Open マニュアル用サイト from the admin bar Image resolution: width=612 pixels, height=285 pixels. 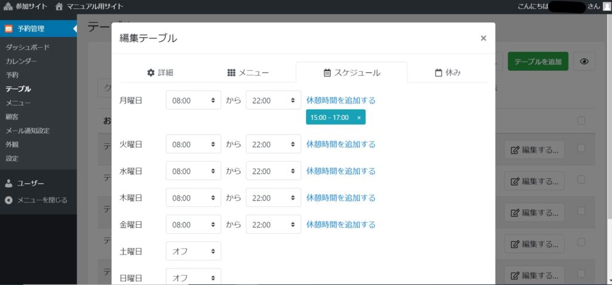[x=88, y=7]
